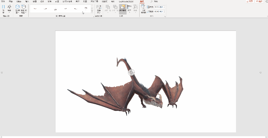Switch to the Insert tab
This screenshot has width=268, height=138.
click(27, 1)
